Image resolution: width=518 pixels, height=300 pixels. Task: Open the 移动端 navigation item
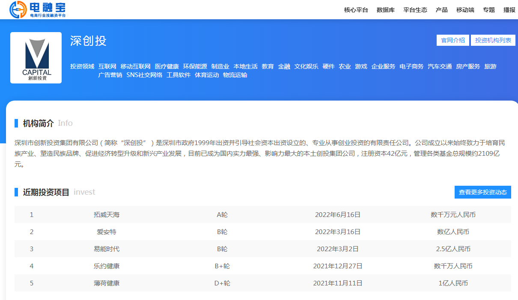[x=465, y=10]
